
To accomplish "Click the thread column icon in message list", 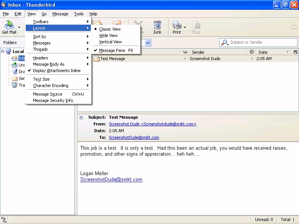I will coord(185,52).
